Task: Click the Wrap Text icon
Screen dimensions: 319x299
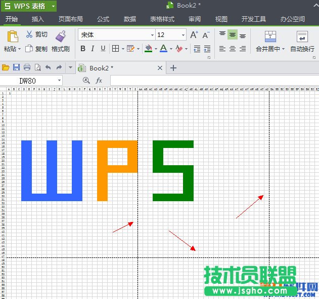Action: [302, 36]
